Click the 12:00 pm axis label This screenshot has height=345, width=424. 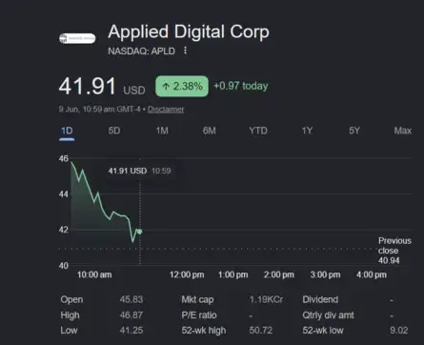[187, 274]
